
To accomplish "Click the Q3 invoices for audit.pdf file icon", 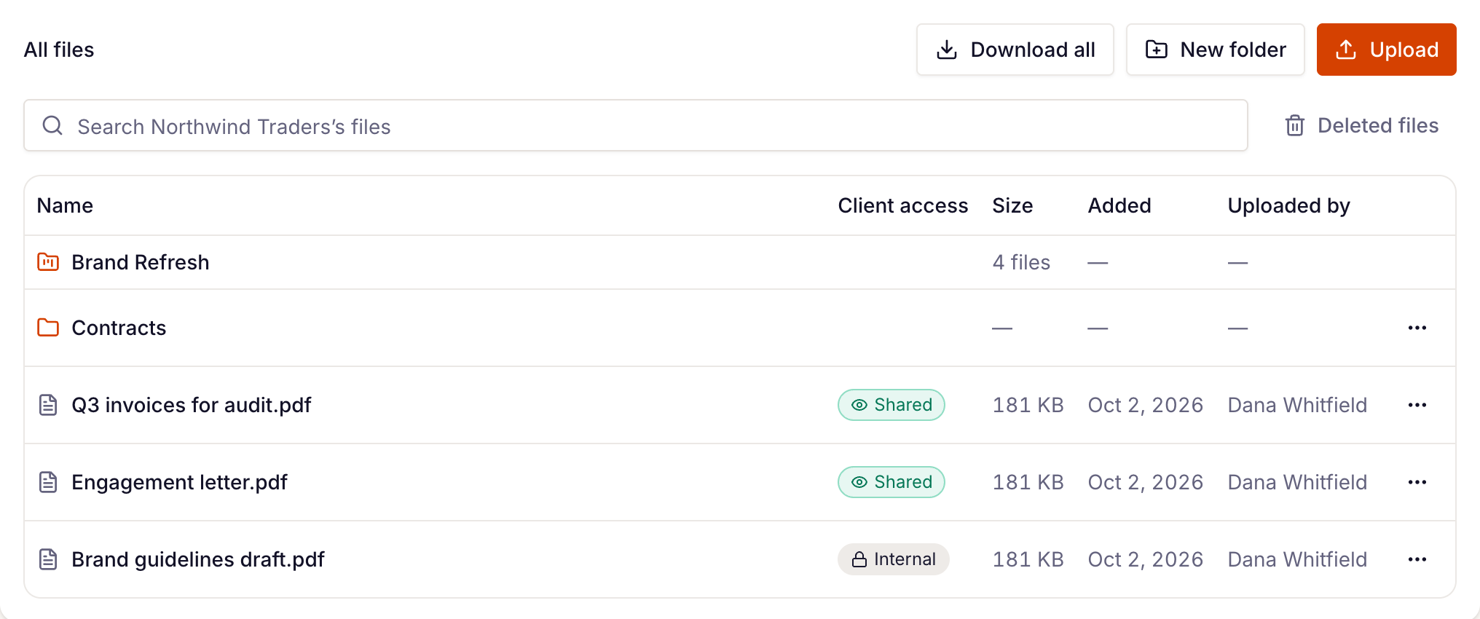I will 48,405.
